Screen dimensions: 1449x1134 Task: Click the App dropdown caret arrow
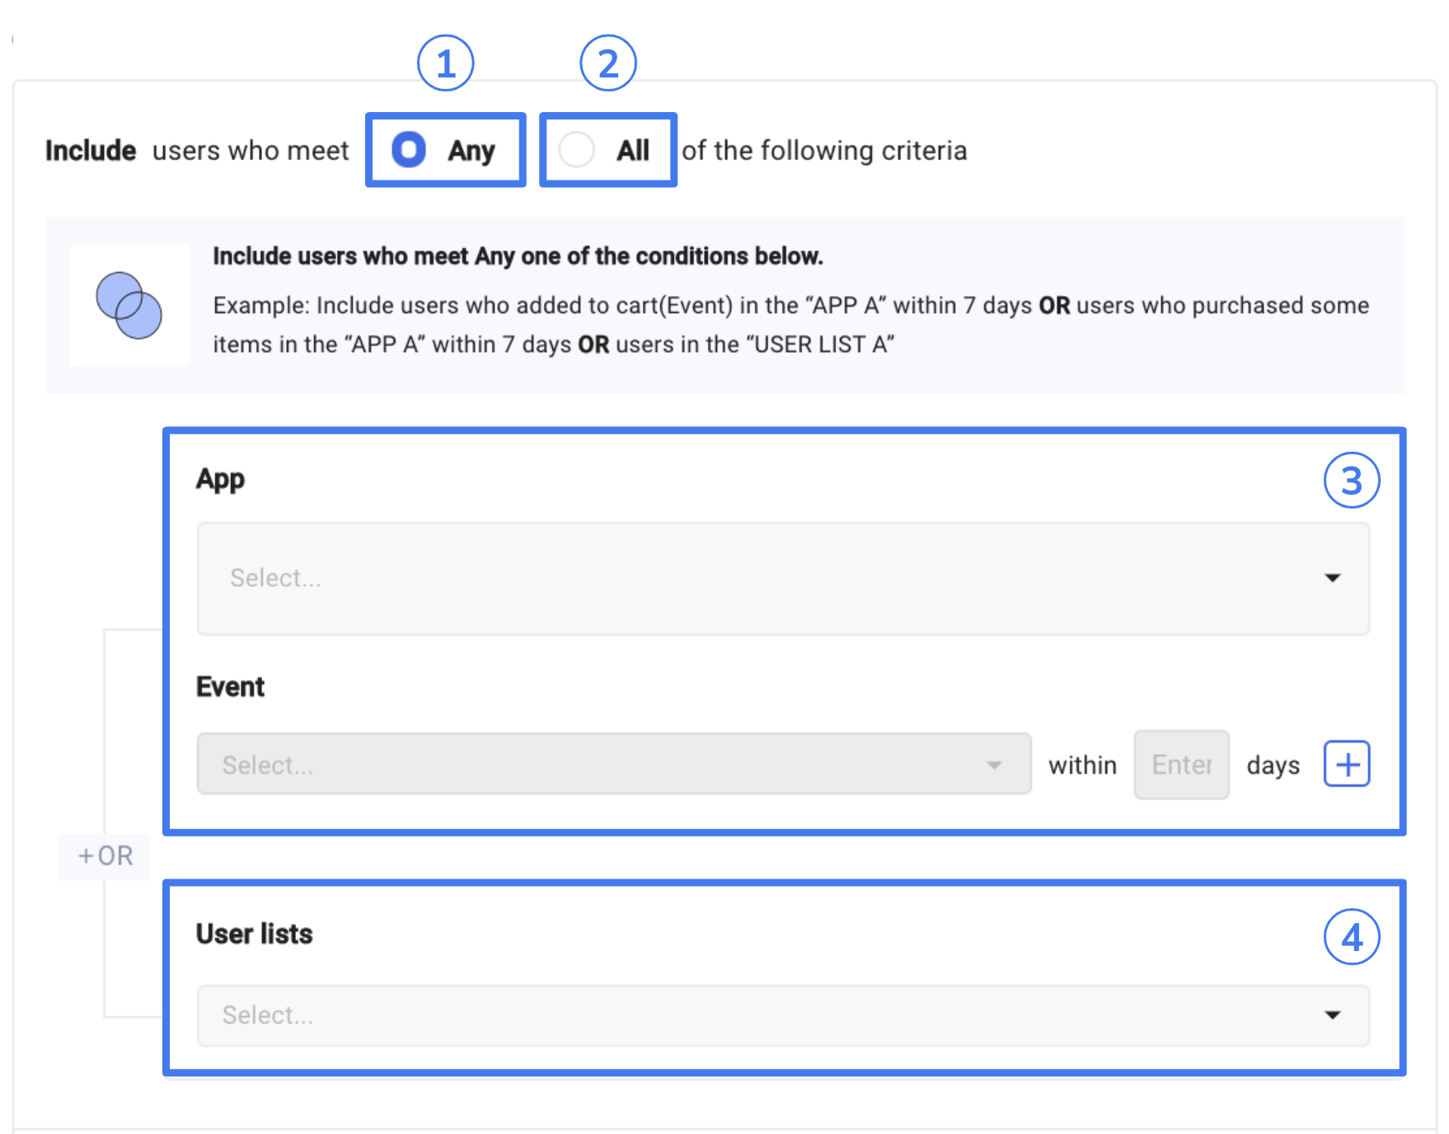click(1332, 578)
